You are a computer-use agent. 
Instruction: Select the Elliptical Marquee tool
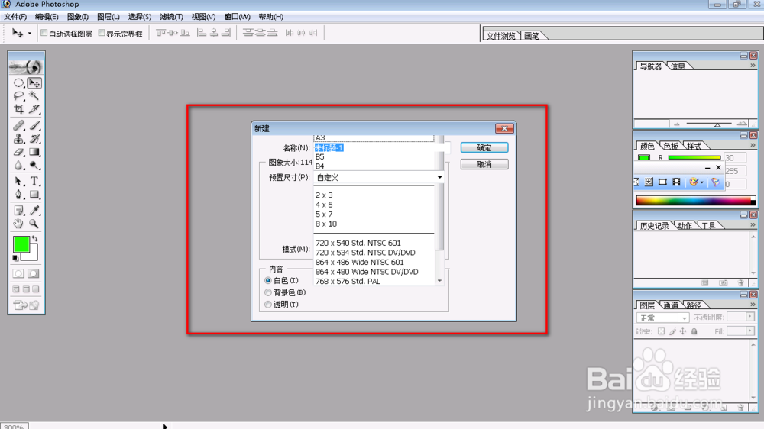18,83
